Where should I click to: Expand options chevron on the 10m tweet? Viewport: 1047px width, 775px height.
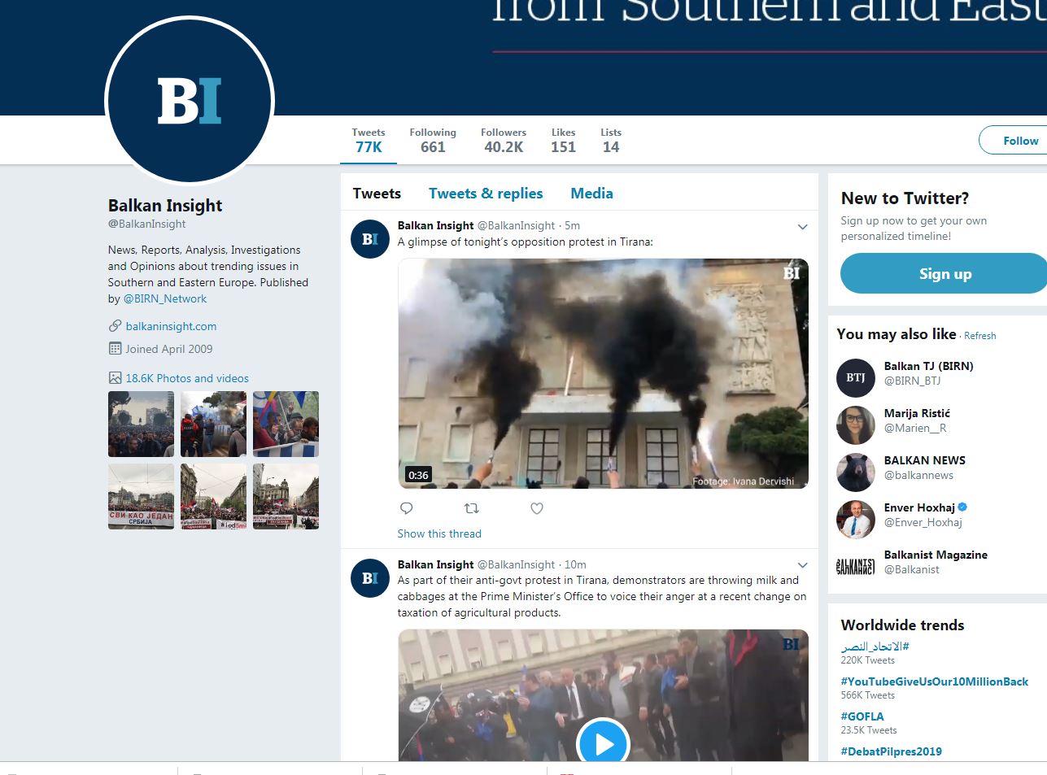(802, 565)
